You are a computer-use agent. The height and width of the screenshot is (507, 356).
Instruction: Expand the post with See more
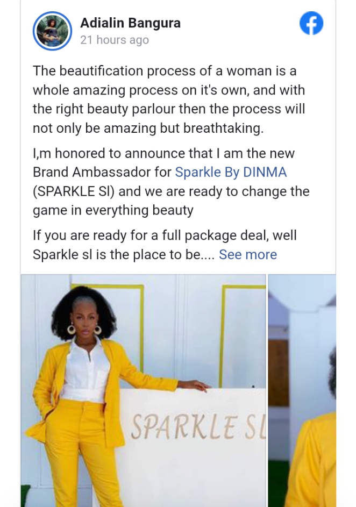point(248,254)
